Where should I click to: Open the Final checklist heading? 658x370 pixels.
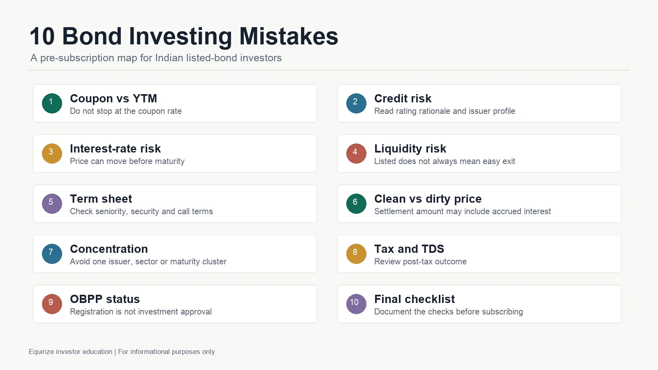click(x=415, y=299)
